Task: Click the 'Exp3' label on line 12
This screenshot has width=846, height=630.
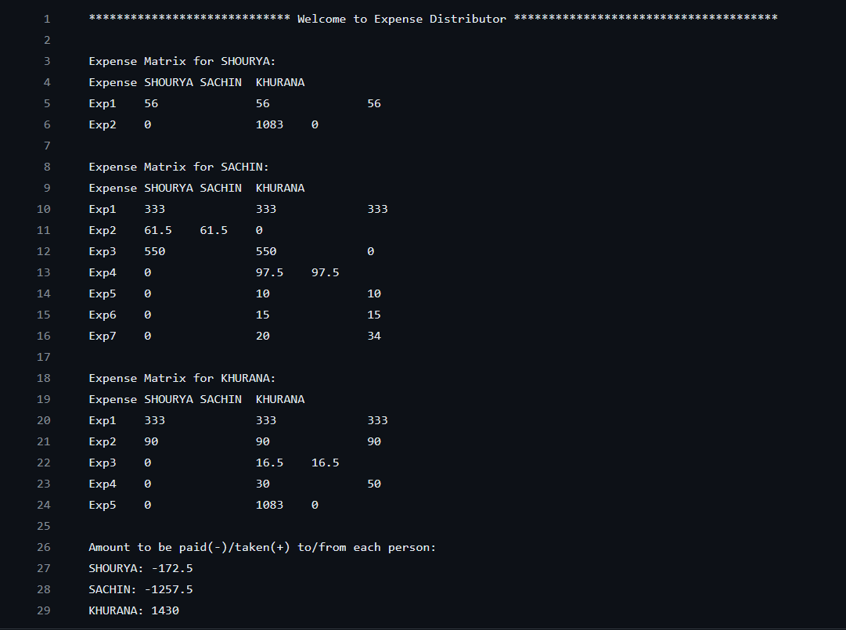Action: pyautogui.click(x=103, y=251)
